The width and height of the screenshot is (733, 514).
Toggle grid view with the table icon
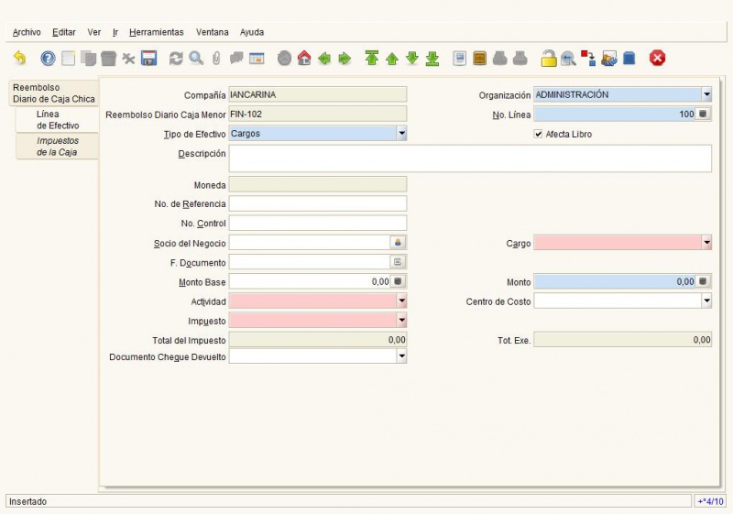coord(257,59)
